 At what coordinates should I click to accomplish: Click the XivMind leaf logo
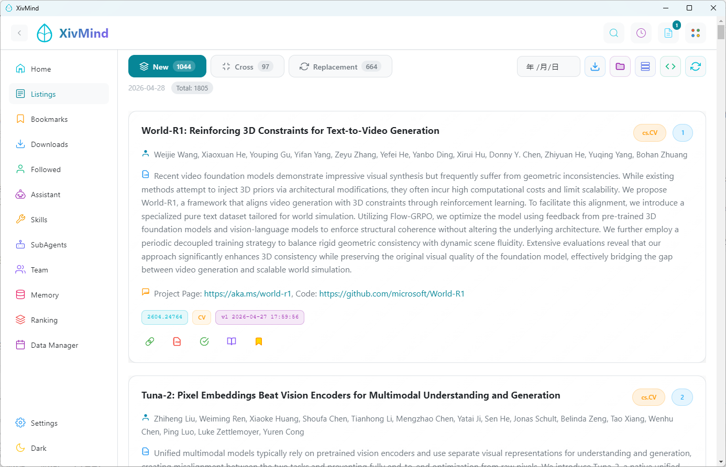click(45, 33)
